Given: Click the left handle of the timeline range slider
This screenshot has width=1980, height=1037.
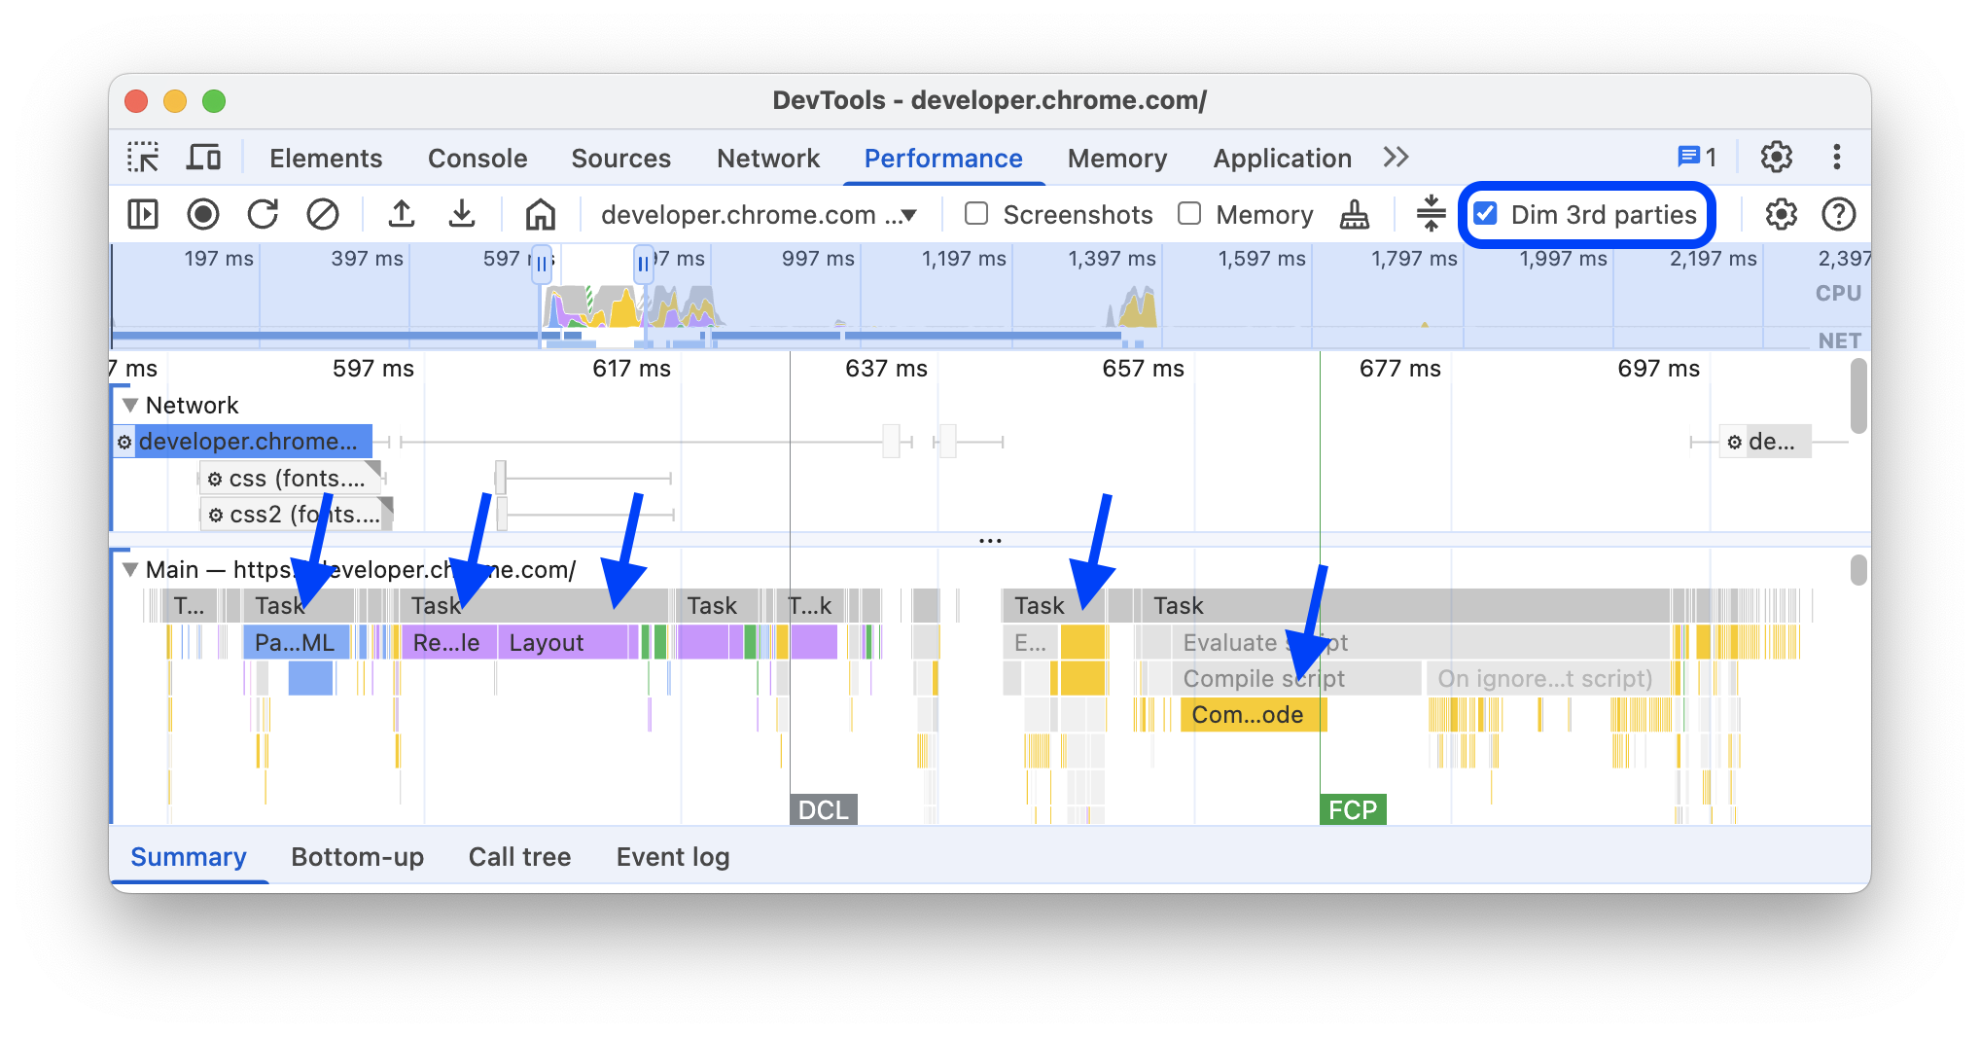Looking at the screenshot, I should point(542,263).
